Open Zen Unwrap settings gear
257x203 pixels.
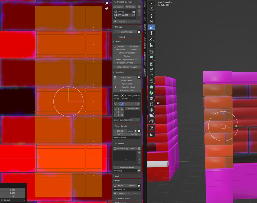[x=139, y=32]
